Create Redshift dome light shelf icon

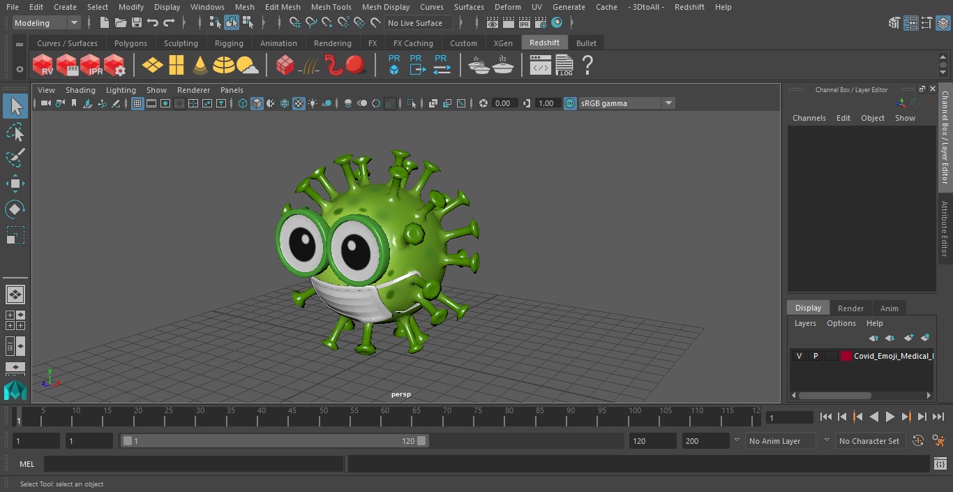(x=224, y=66)
